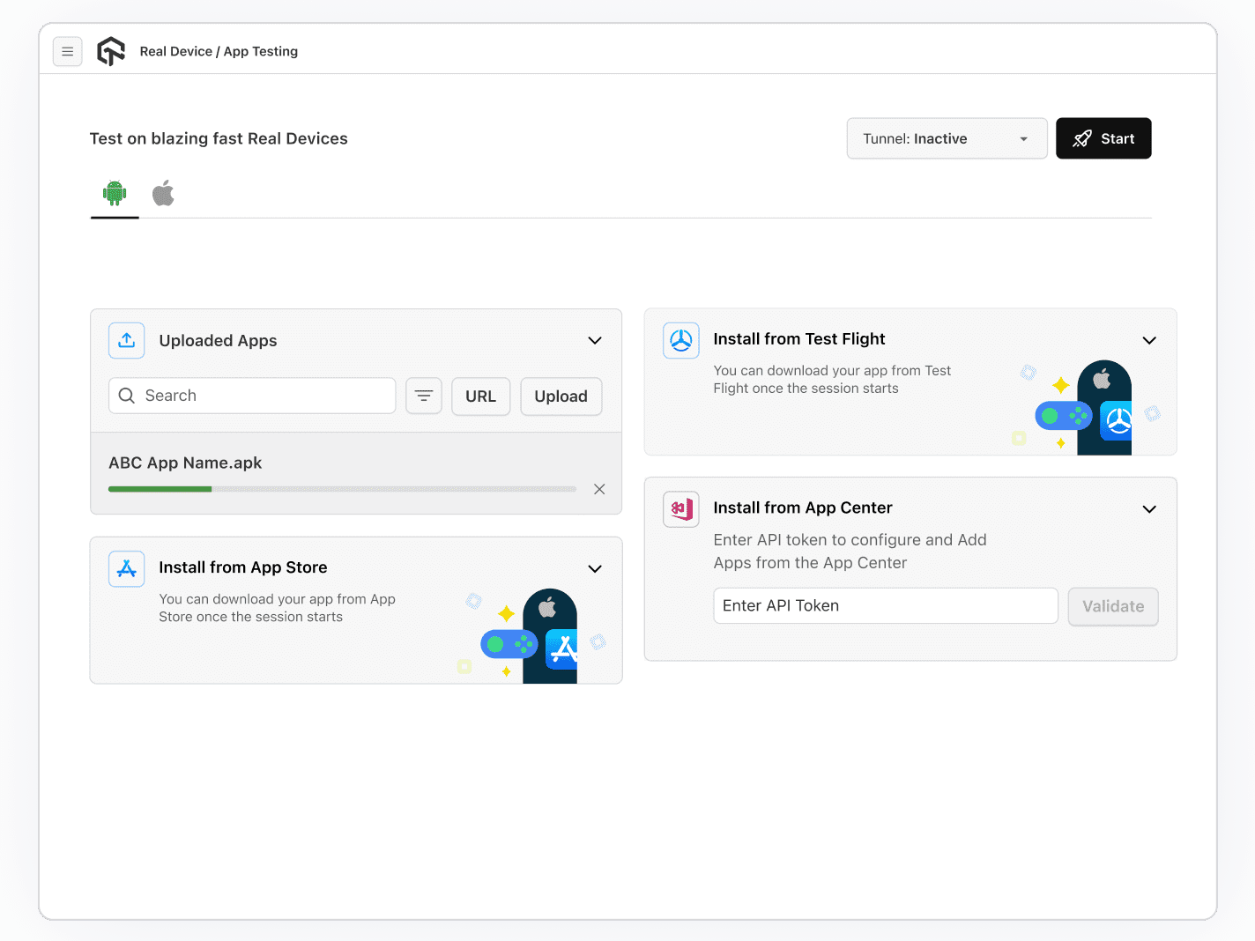Switch to the Android tab
Screen dimensions: 1255x941
pos(114,194)
